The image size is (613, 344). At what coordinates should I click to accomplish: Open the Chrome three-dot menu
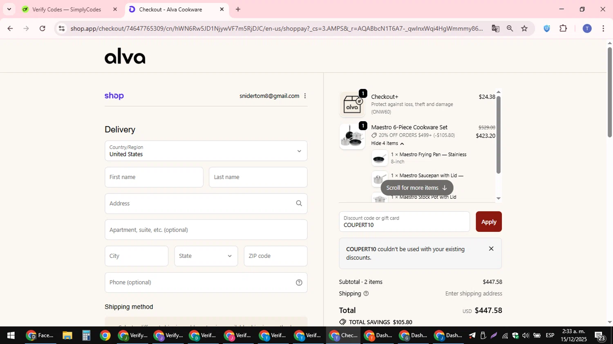(603, 28)
